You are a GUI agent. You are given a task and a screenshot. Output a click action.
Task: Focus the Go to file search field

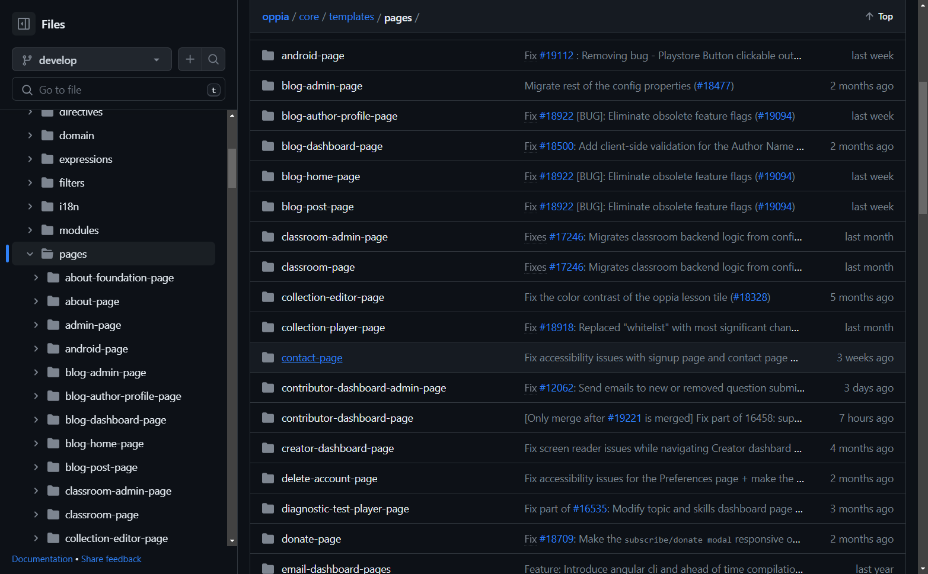[119, 89]
